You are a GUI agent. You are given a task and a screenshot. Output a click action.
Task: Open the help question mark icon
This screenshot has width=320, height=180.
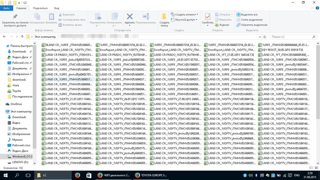(317, 8)
